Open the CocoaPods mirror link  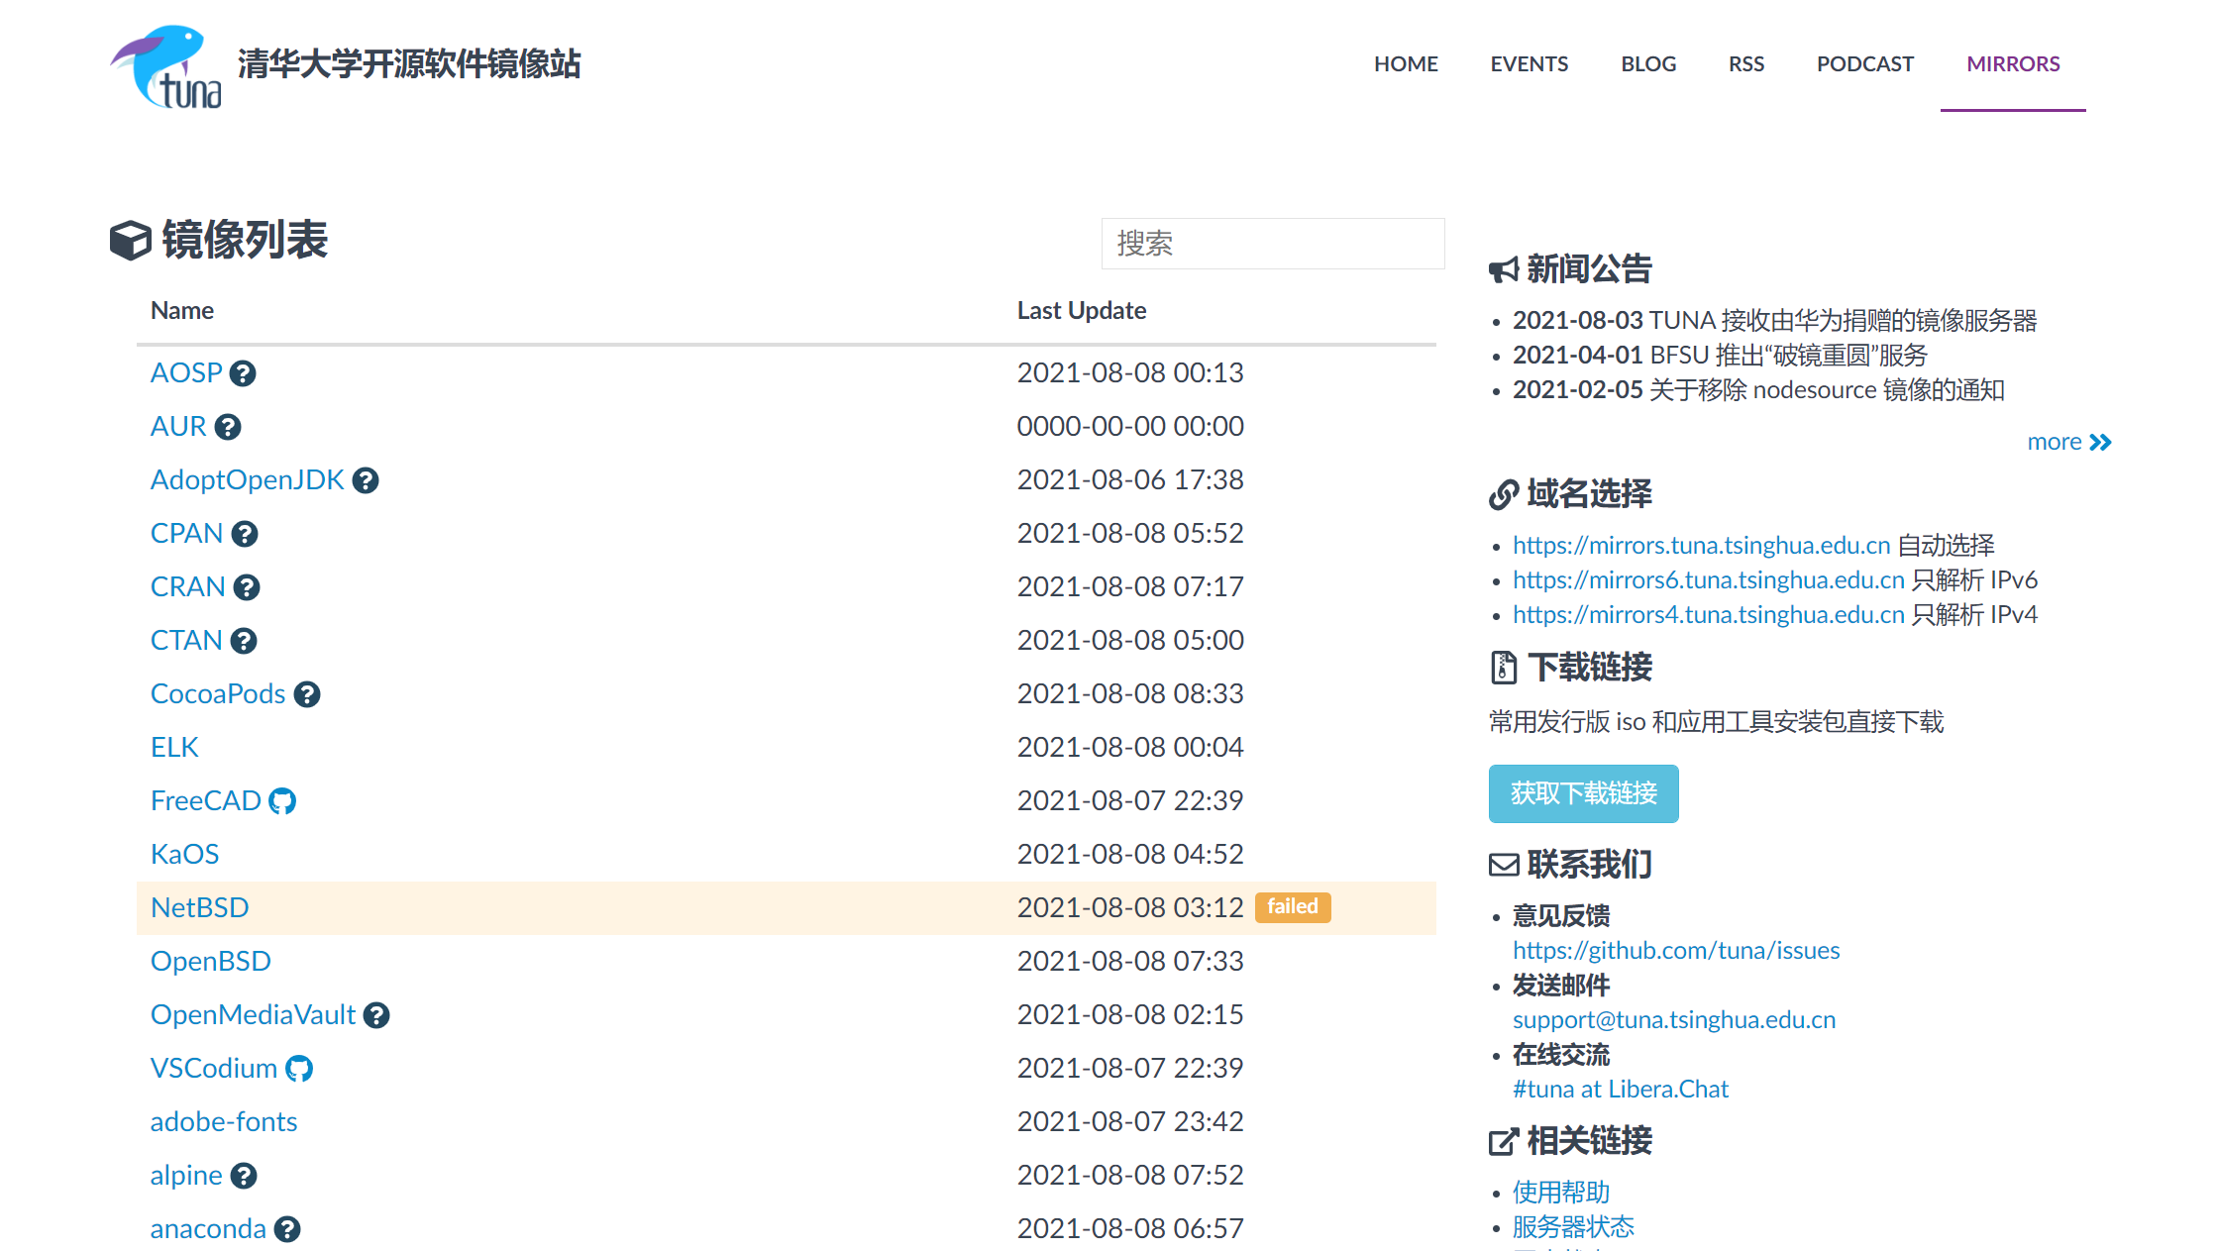218,693
